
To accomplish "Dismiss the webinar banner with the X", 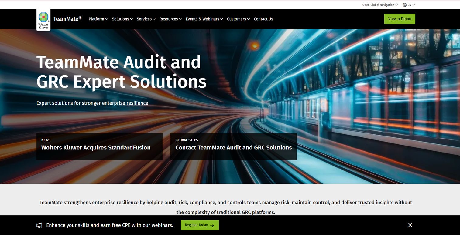I will pyautogui.click(x=410, y=225).
